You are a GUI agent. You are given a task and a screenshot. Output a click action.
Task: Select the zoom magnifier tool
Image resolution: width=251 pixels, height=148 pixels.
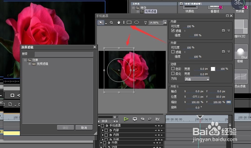111,23
